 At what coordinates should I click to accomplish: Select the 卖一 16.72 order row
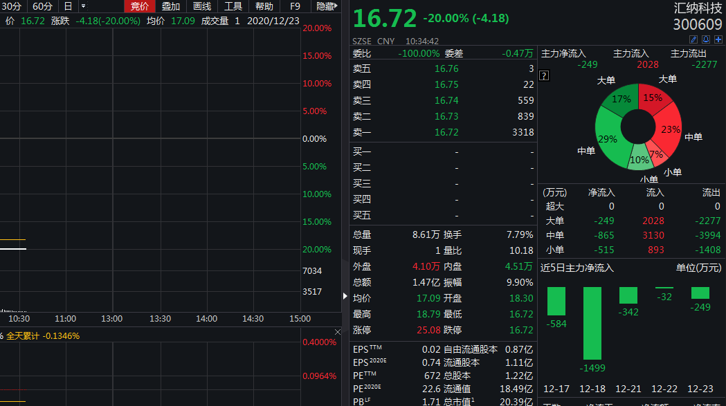pos(443,132)
